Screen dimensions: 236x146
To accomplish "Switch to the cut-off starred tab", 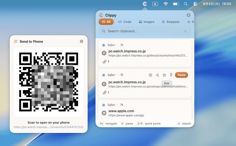I will [x=190, y=22].
